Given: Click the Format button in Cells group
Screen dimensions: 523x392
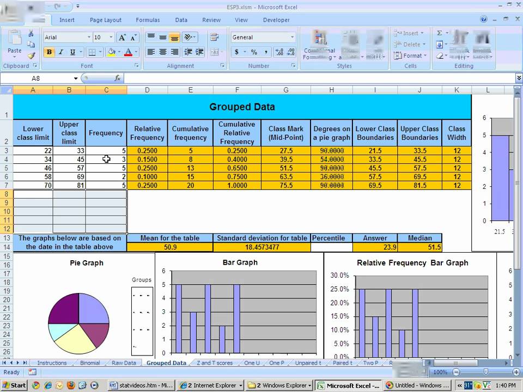Looking at the screenshot, I should pos(410,56).
